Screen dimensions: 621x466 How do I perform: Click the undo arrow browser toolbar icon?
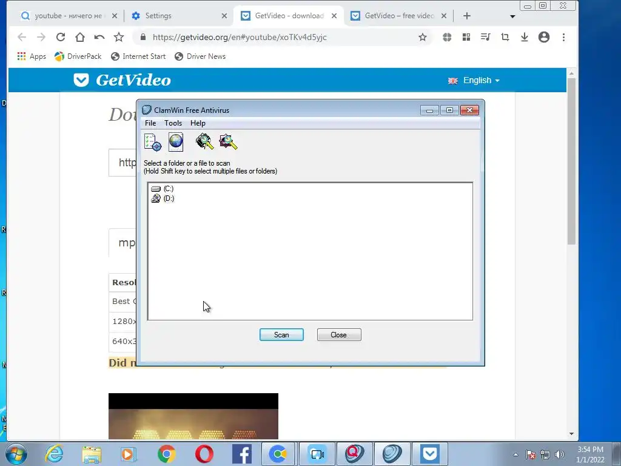[x=99, y=37]
